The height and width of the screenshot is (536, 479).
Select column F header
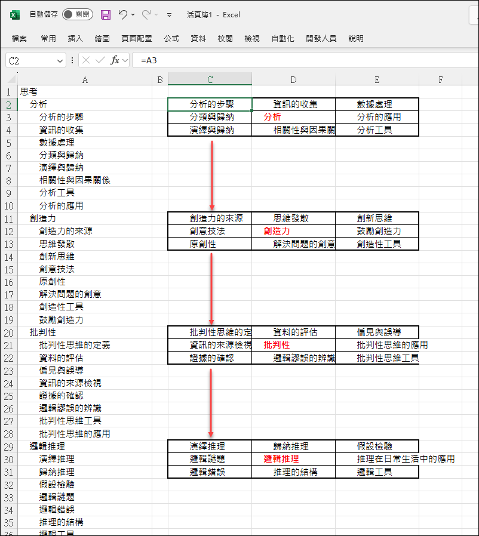pyautogui.click(x=441, y=79)
